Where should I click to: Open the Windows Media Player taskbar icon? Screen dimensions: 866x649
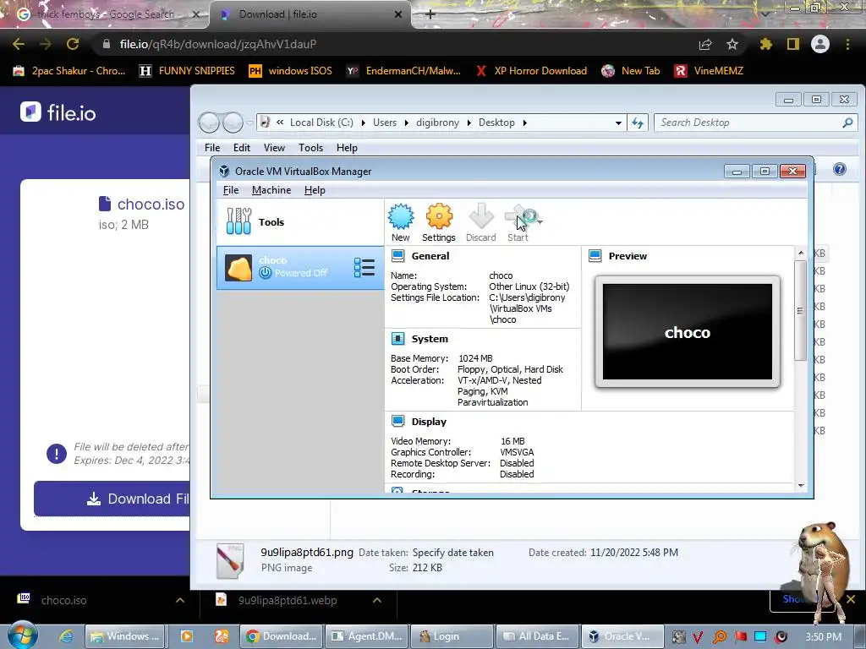click(187, 636)
